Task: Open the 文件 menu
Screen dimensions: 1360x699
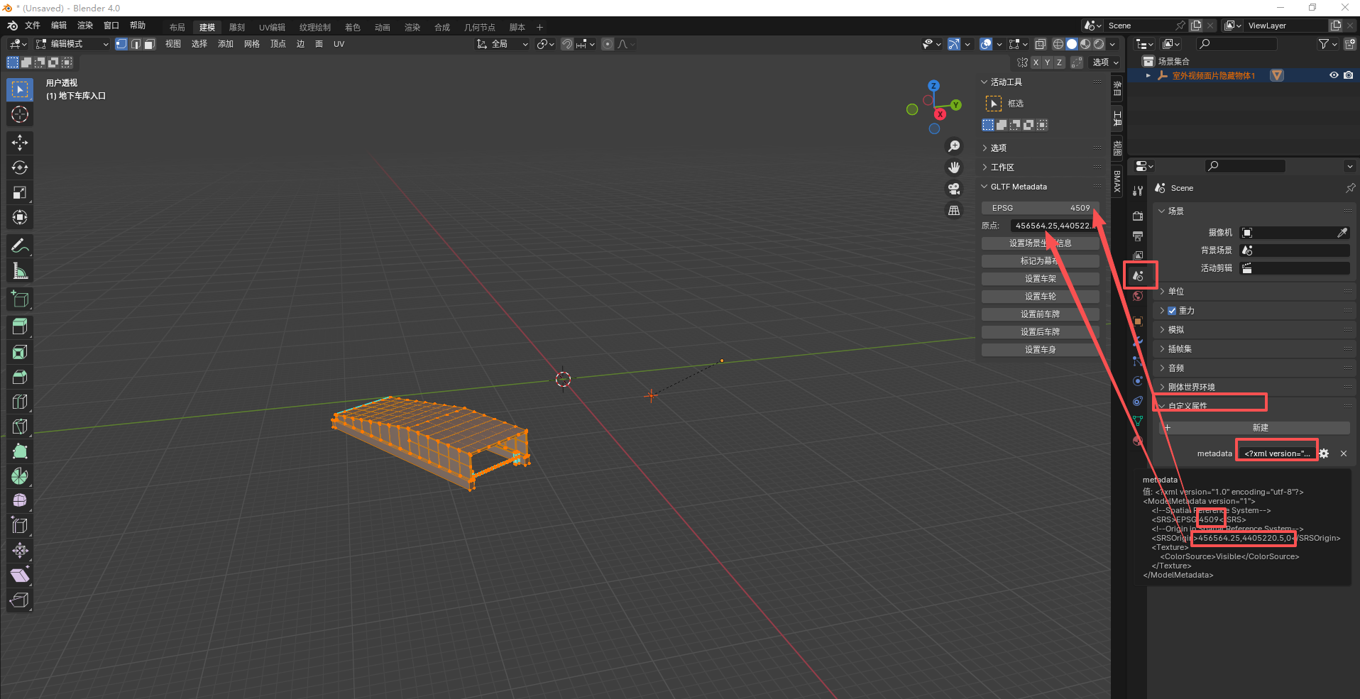Action: [x=33, y=26]
